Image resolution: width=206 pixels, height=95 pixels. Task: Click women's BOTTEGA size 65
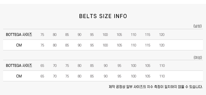42,66
